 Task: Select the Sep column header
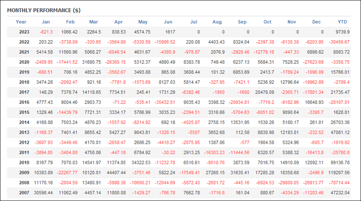[242, 22]
